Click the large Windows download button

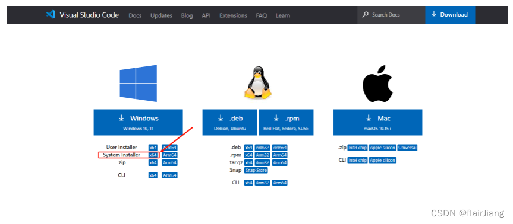coord(138,122)
